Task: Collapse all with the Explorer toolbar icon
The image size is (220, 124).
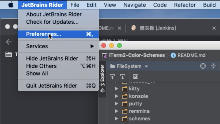Action: click(213, 66)
